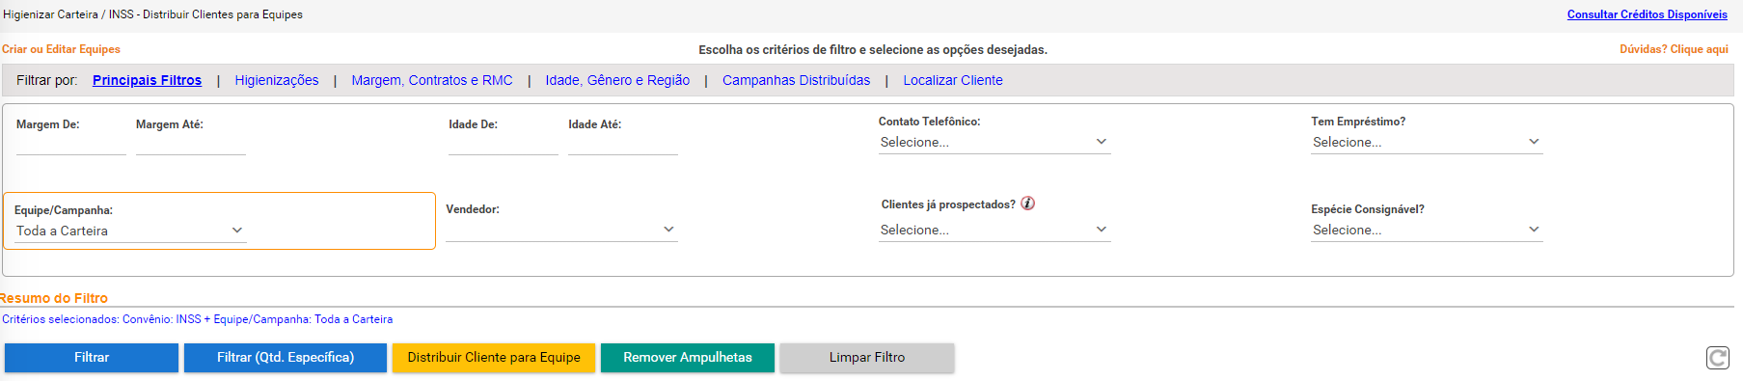The width and height of the screenshot is (1743, 381).
Task: Open the Equipe/Campanha dropdown
Action: 130,231
